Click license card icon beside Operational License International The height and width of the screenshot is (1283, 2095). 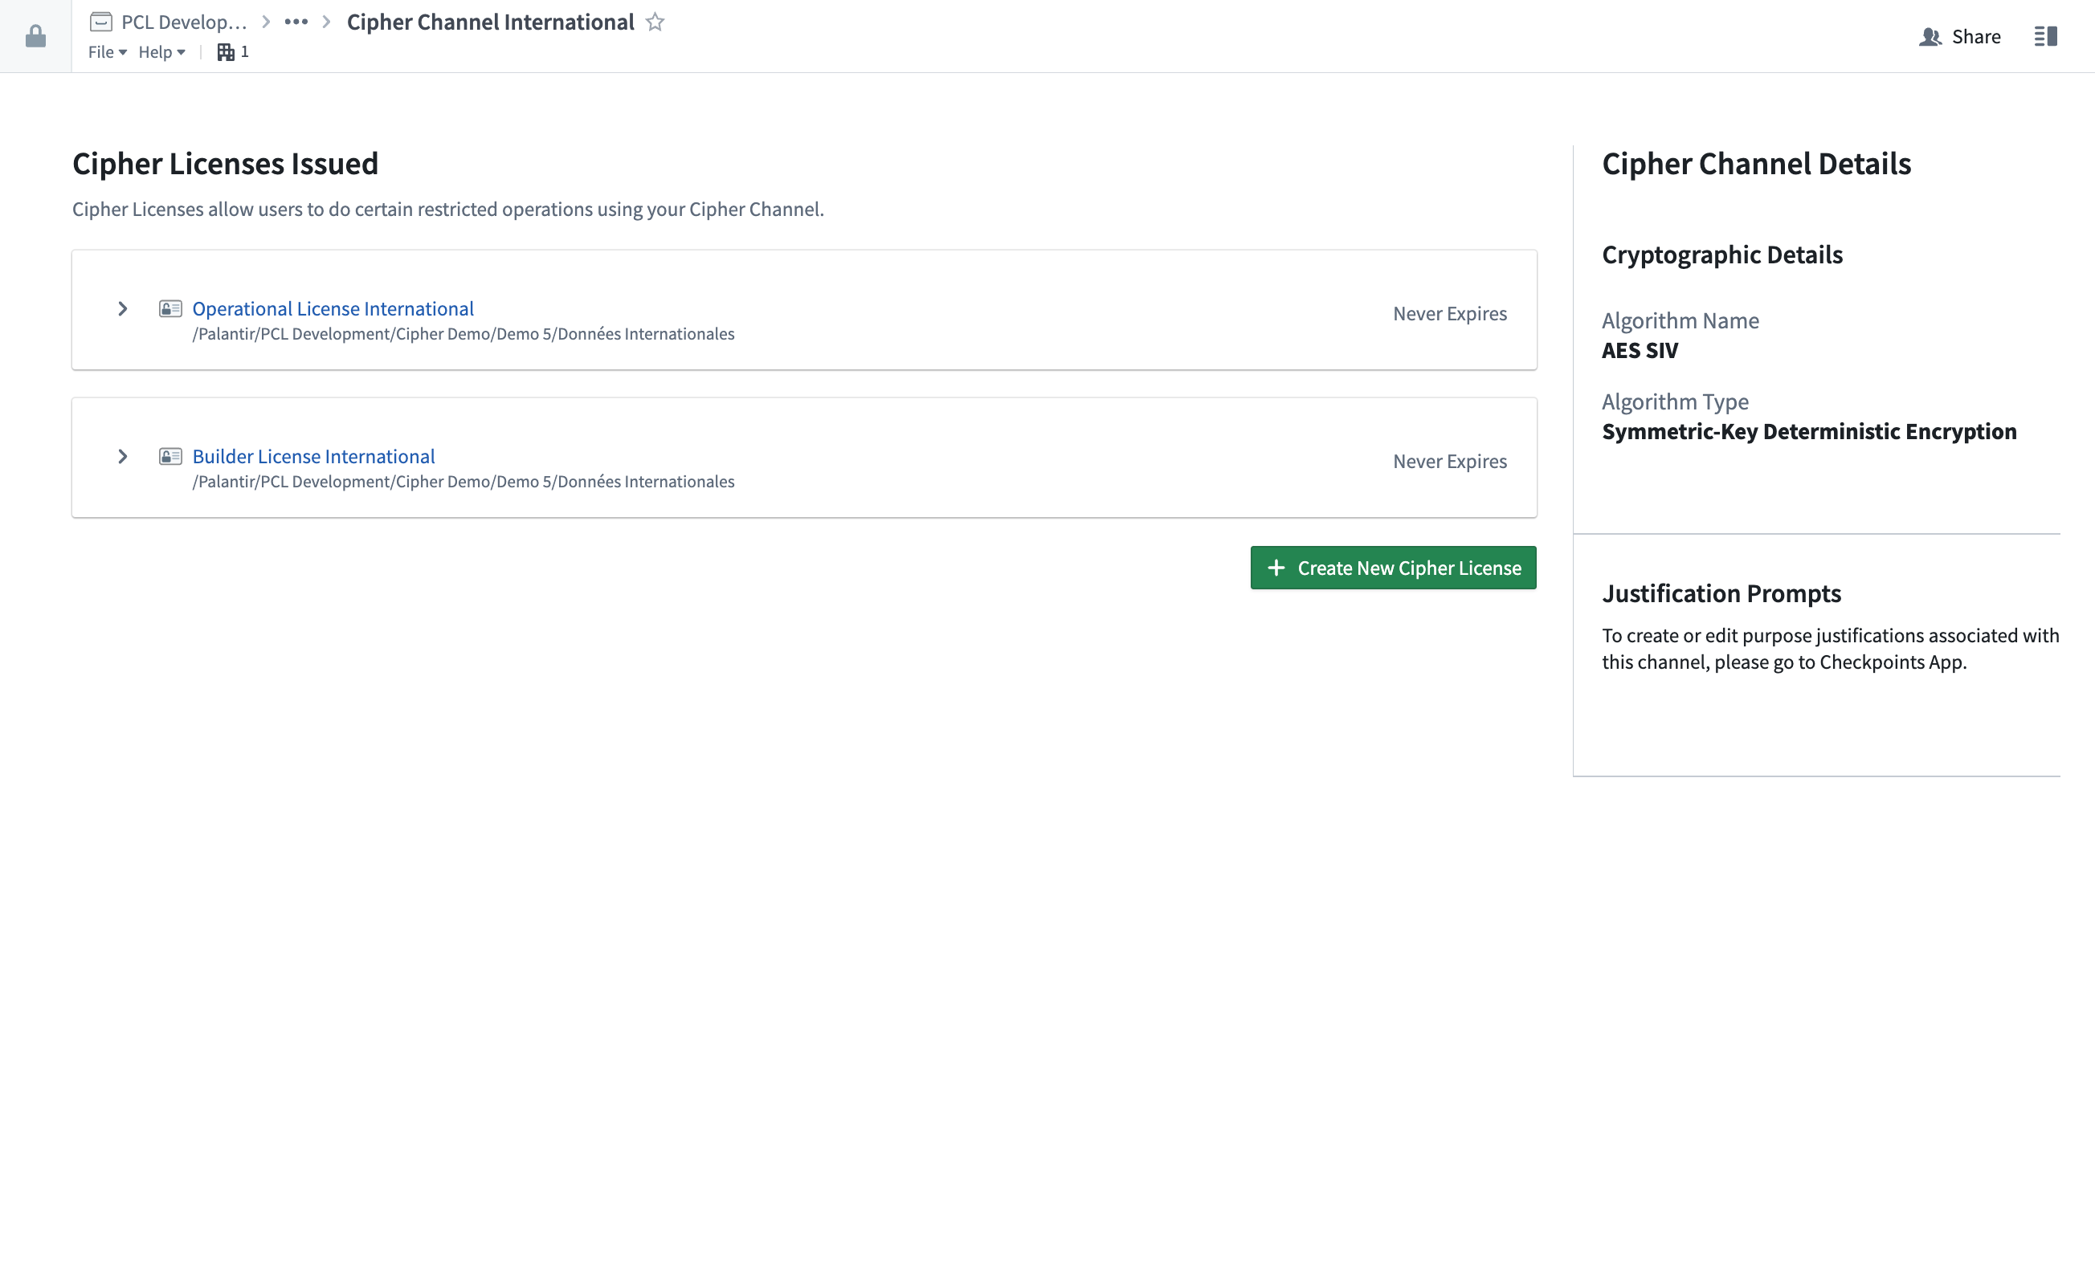(171, 308)
